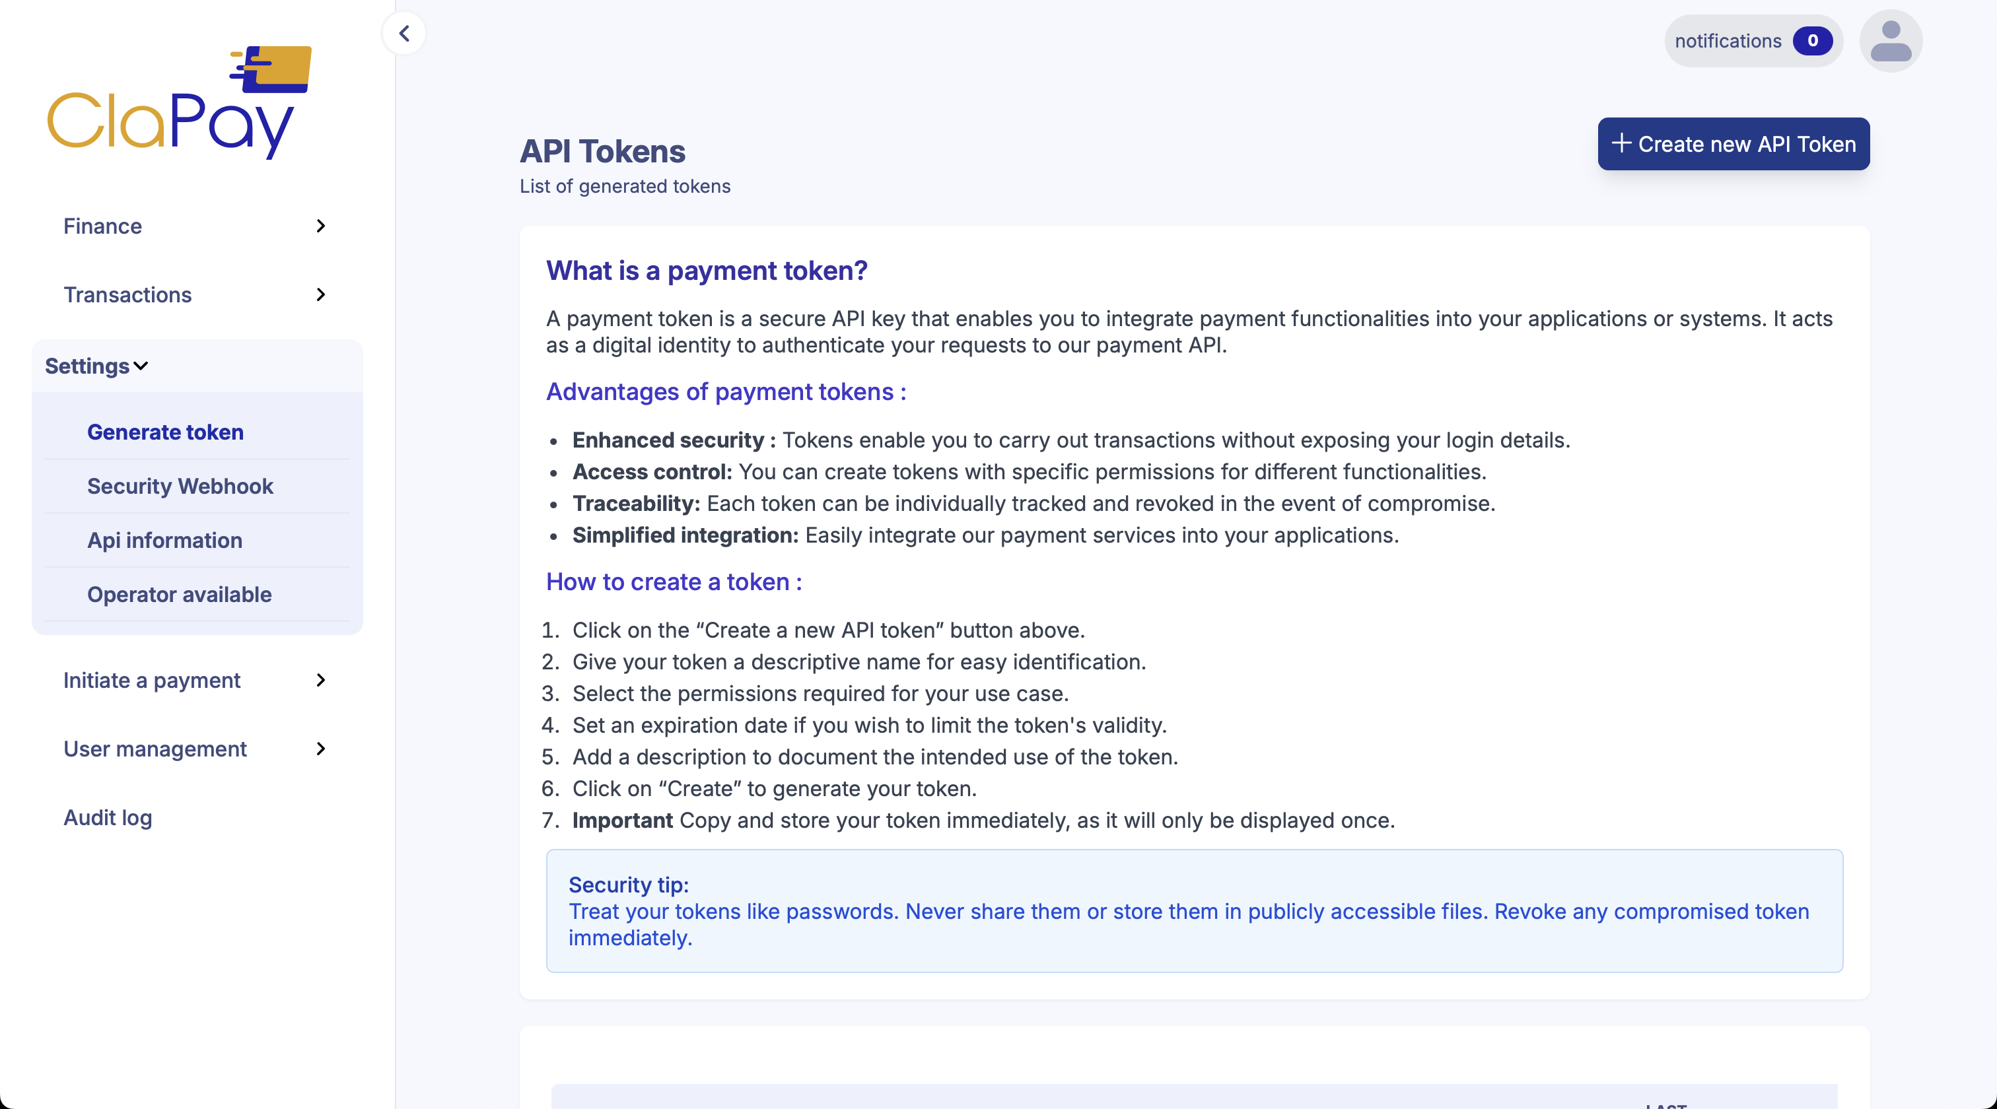
Task: Expand the Initiate a payment chevron
Action: coord(320,681)
